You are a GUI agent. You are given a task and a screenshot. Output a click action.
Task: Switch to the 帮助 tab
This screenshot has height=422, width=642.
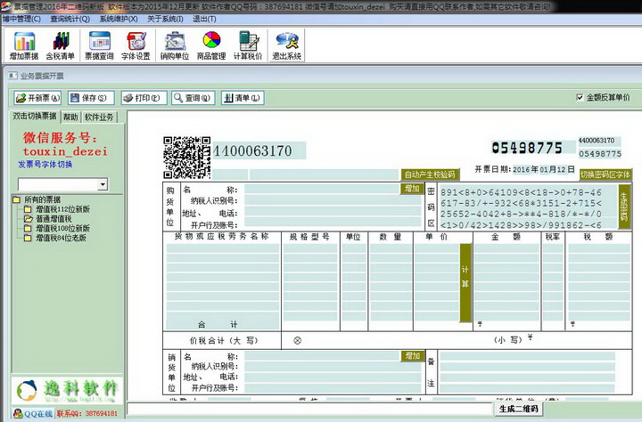click(70, 117)
